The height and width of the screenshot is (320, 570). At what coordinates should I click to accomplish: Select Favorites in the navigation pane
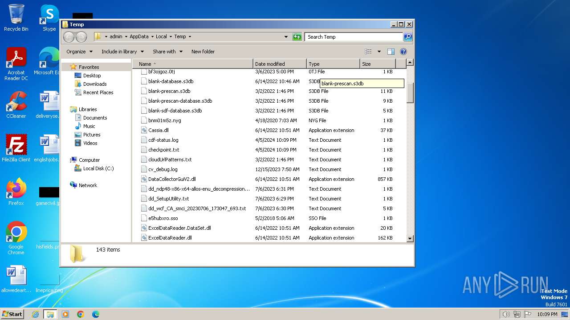coord(89,67)
